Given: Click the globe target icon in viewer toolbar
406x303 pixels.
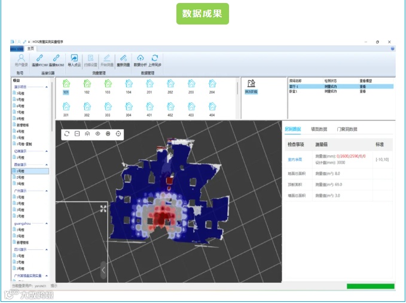Looking at the screenshot, I should pyautogui.click(x=108, y=134).
